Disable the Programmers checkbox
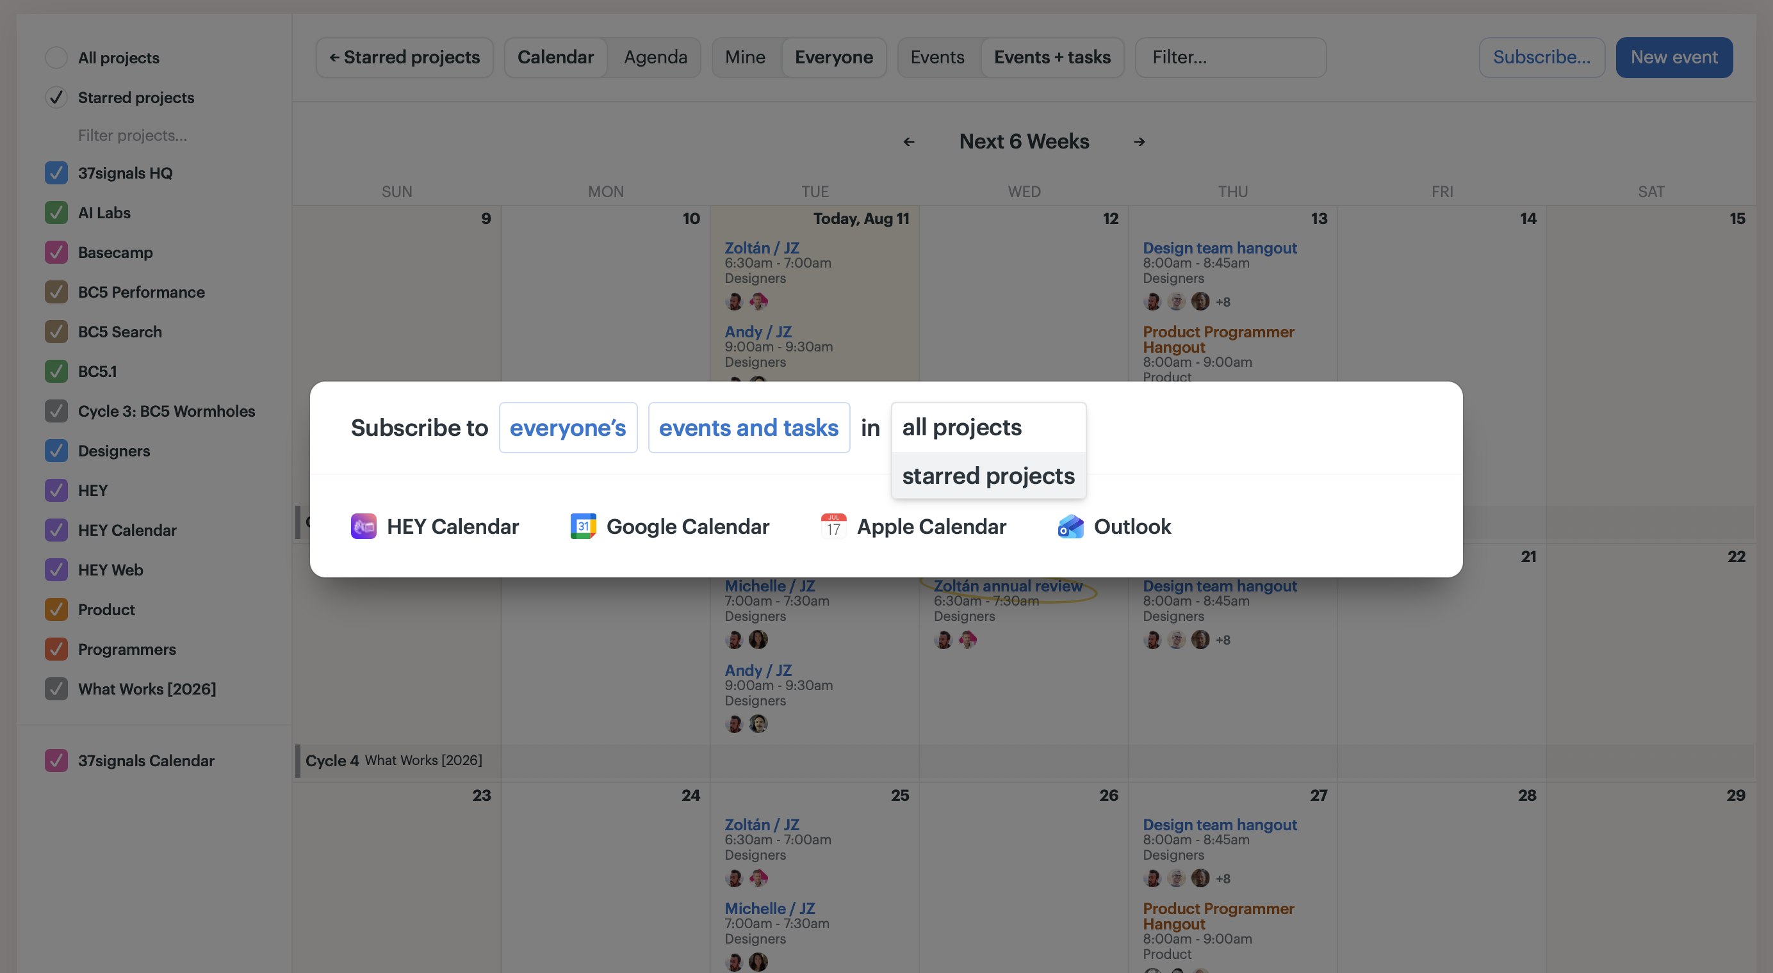This screenshot has height=973, width=1773. click(x=56, y=649)
